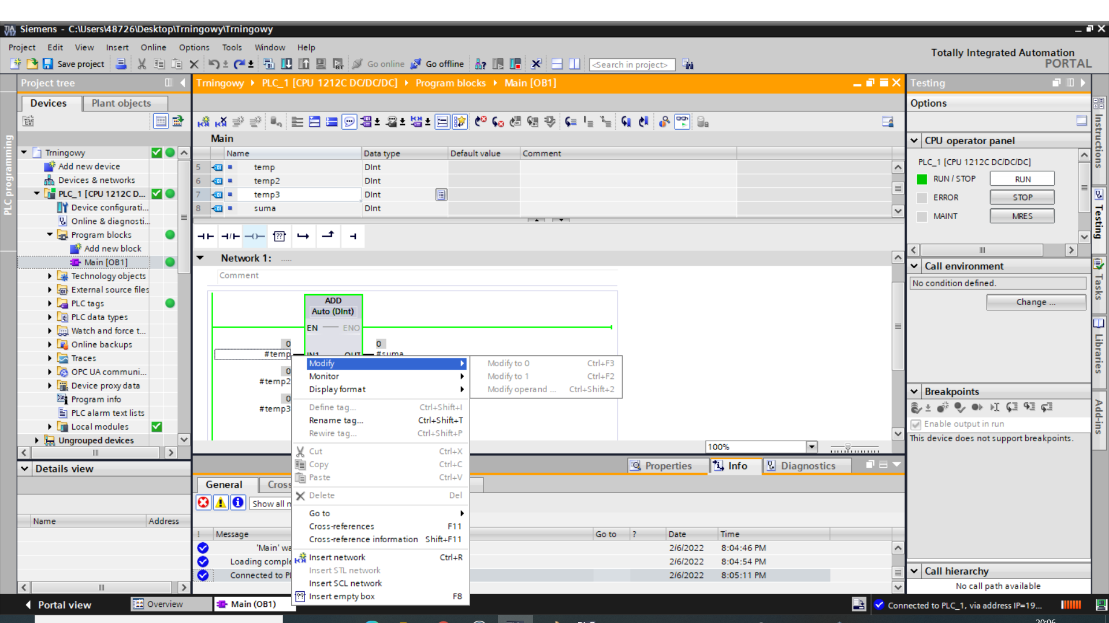Expand the PLC tags tree node
This screenshot has height=623, width=1109.
coord(50,303)
